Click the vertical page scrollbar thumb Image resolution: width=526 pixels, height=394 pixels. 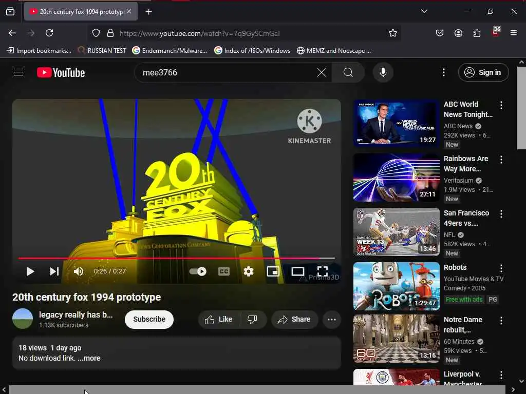coord(522,108)
